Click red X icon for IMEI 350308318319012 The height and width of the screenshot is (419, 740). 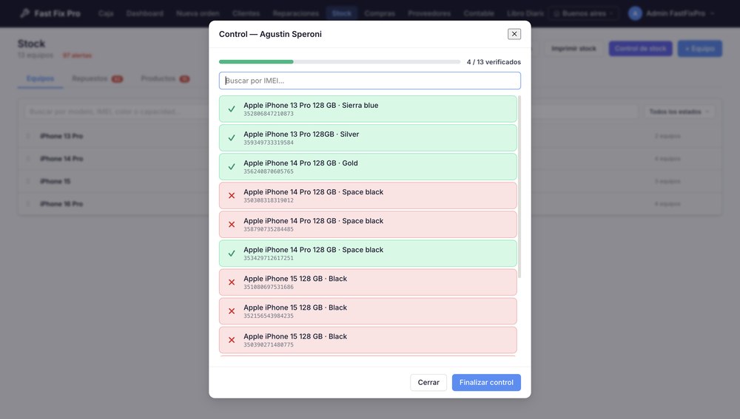(231, 196)
